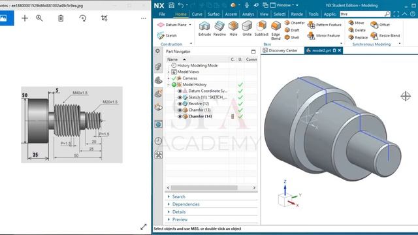The height and width of the screenshot is (235, 418).
Task: Switch to the View ribbon tab
Action: [x=264, y=14]
